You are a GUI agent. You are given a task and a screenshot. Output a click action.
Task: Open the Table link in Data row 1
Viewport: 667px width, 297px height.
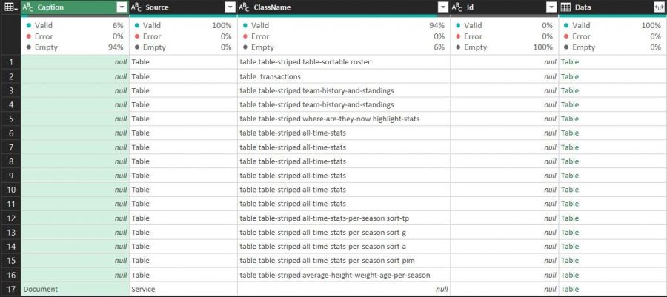coord(570,62)
